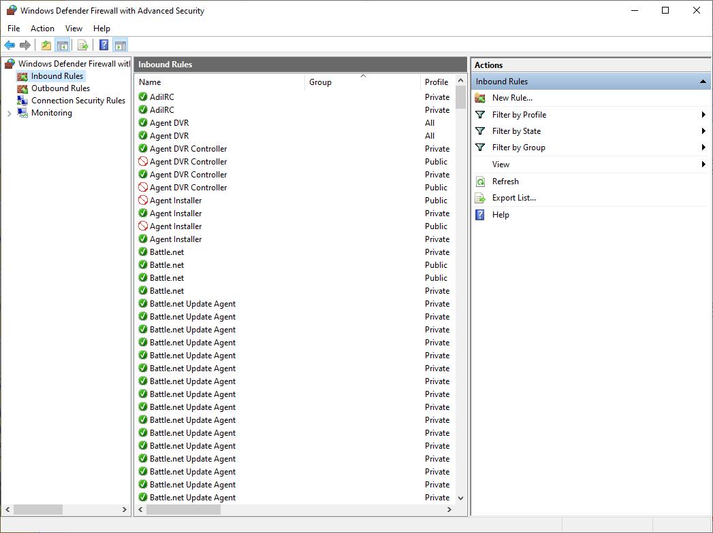This screenshot has width=713, height=533.
Task: Toggle the Show/Hide Console Tree toolbar icon
Action: click(x=62, y=45)
